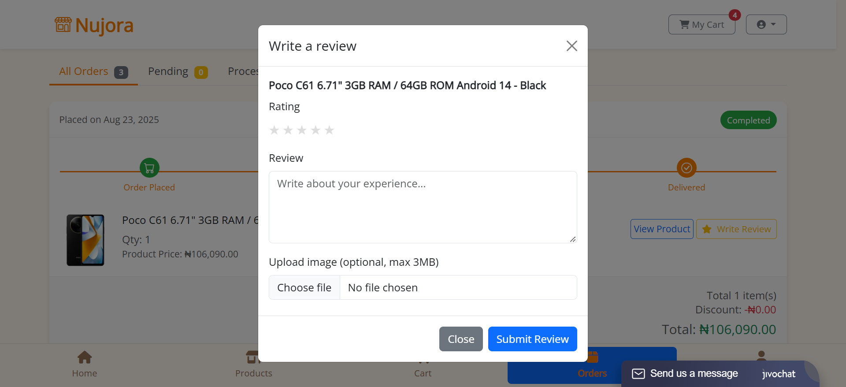Click the Completed status badge
Viewport: 846px width, 387px height.
coord(749,120)
